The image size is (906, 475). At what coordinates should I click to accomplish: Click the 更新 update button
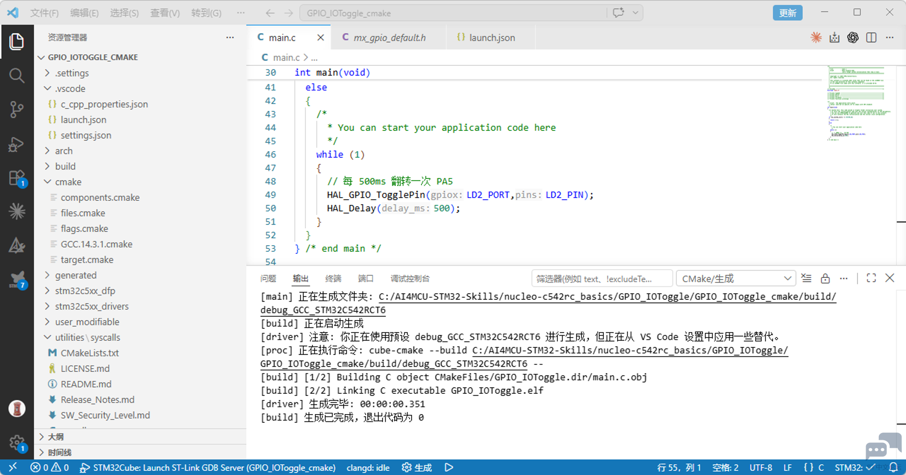click(787, 13)
